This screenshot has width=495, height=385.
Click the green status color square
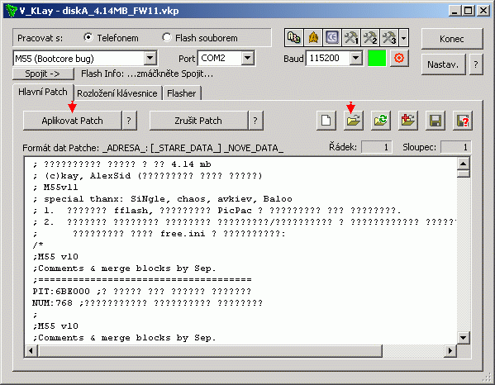pyautogui.click(x=377, y=58)
